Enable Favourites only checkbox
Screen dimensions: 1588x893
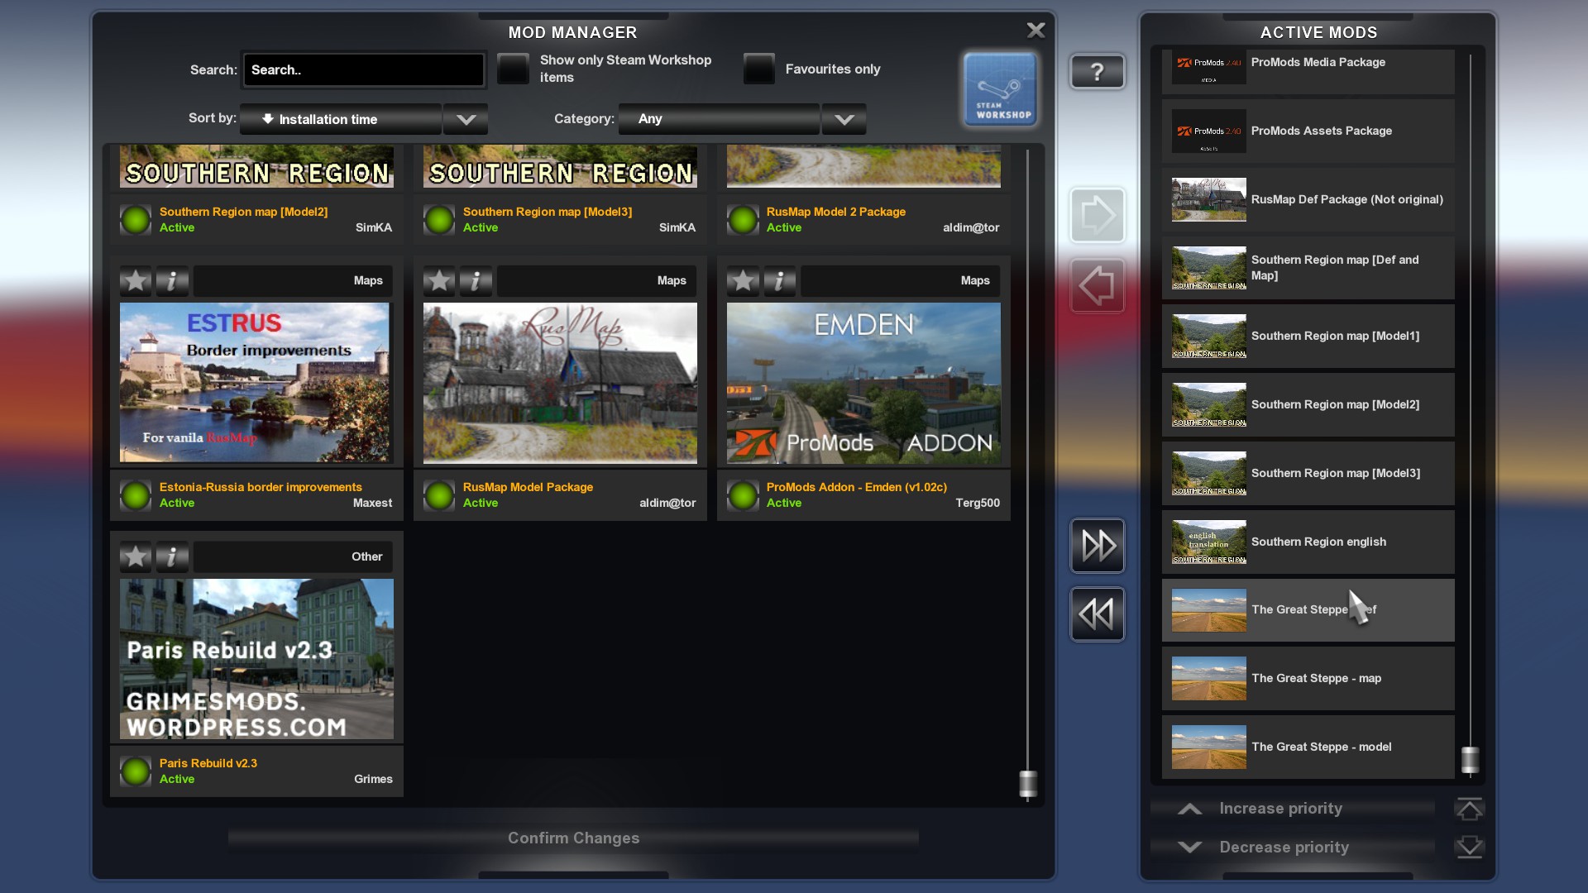click(x=758, y=69)
